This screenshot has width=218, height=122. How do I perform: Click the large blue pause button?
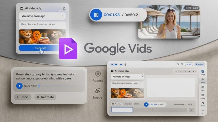pyautogui.click(x=96, y=15)
